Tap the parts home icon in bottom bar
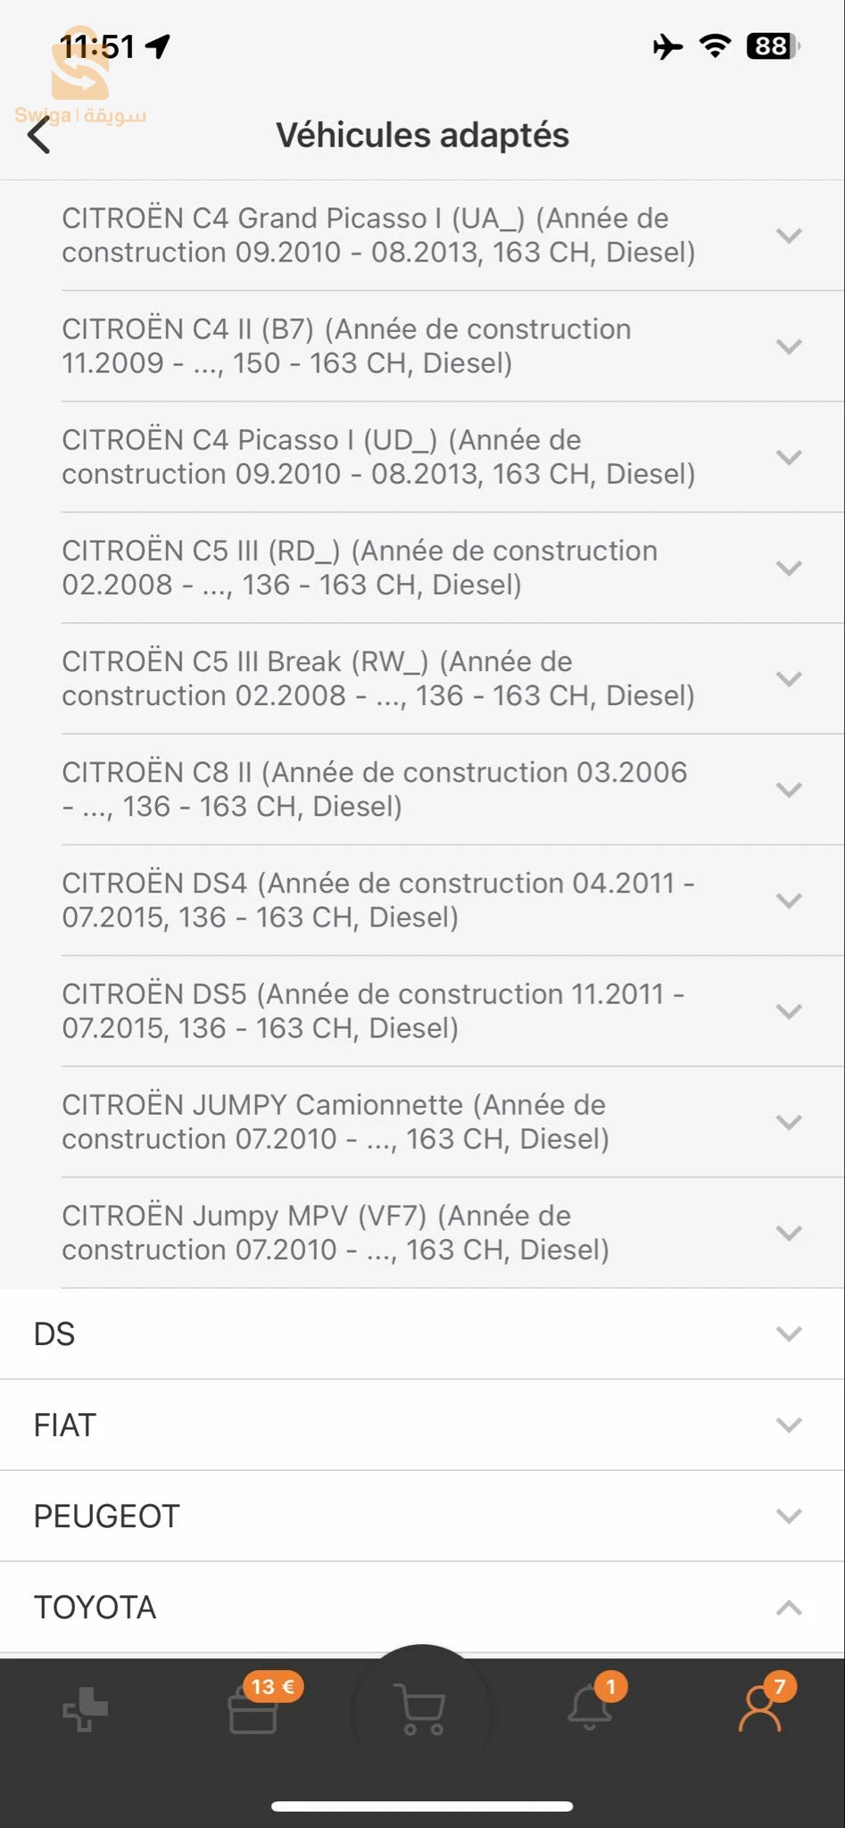This screenshot has height=1828, width=845. pyautogui.click(x=85, y=1708)
